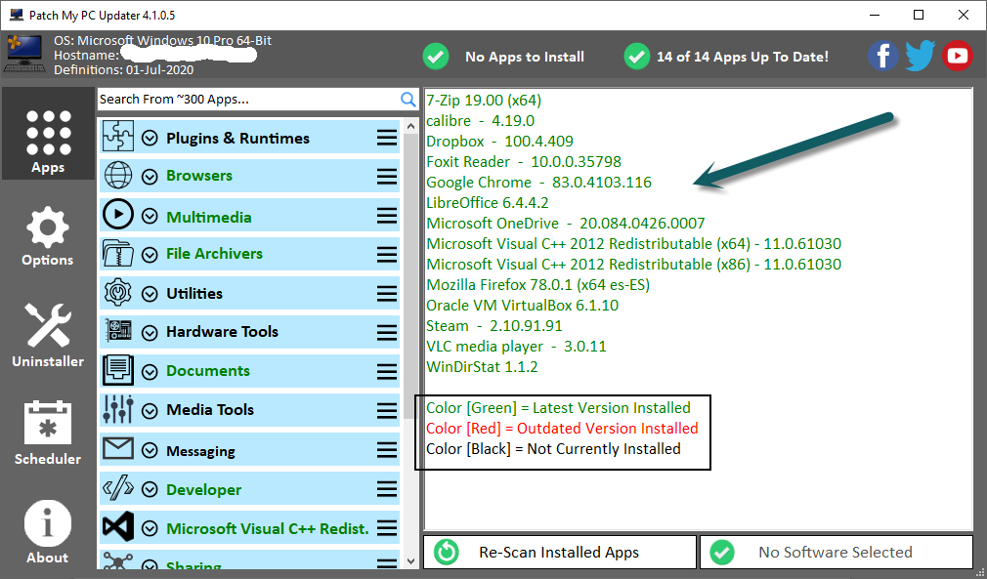Expand the Media Tools chevron

(x=150, y=411)
